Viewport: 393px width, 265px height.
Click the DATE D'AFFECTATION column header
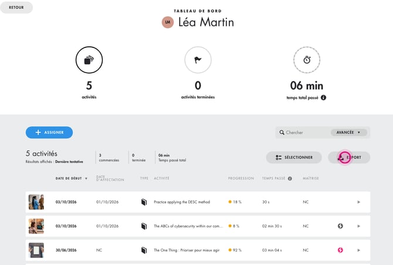tap(110, 178)
